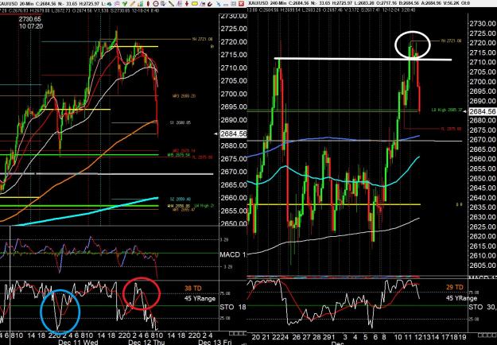Click the 'STO 30' indicator label
The width and height of the screenshot is (497, 345).
[483, 307]
